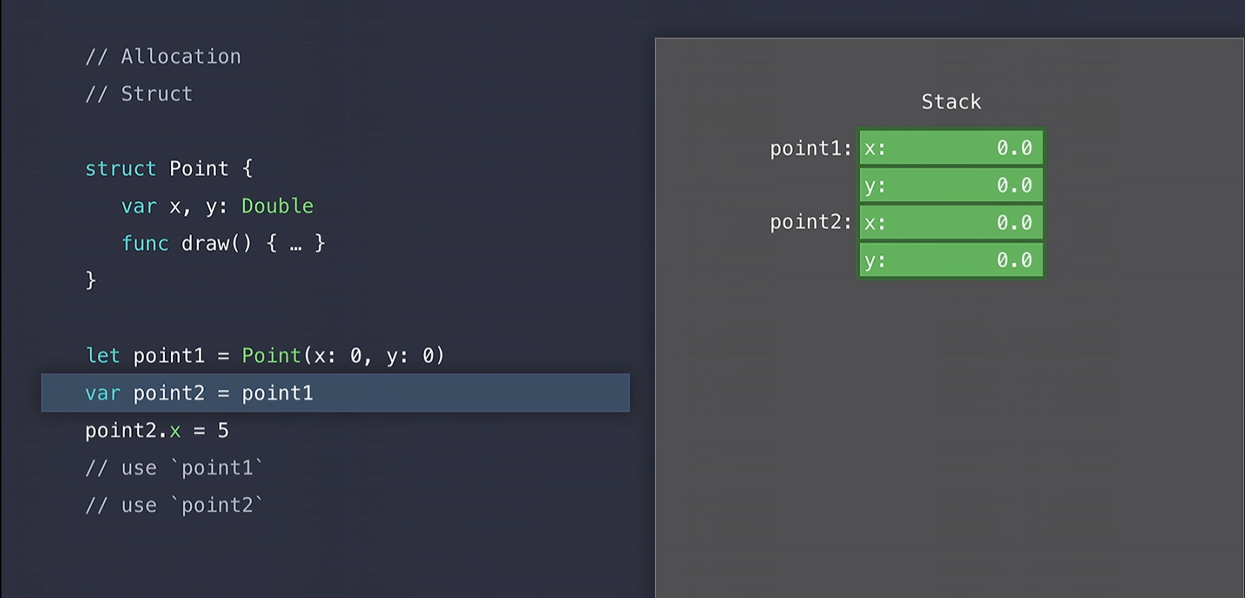Click the "struct" keyword in the code
This screenshot has height=598, width=1245.
click(120, 169)
